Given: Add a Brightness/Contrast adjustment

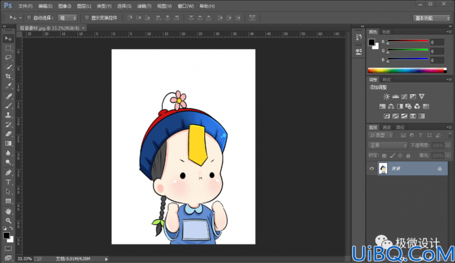Looking at the screenshot, I should [x=386, y=97].
